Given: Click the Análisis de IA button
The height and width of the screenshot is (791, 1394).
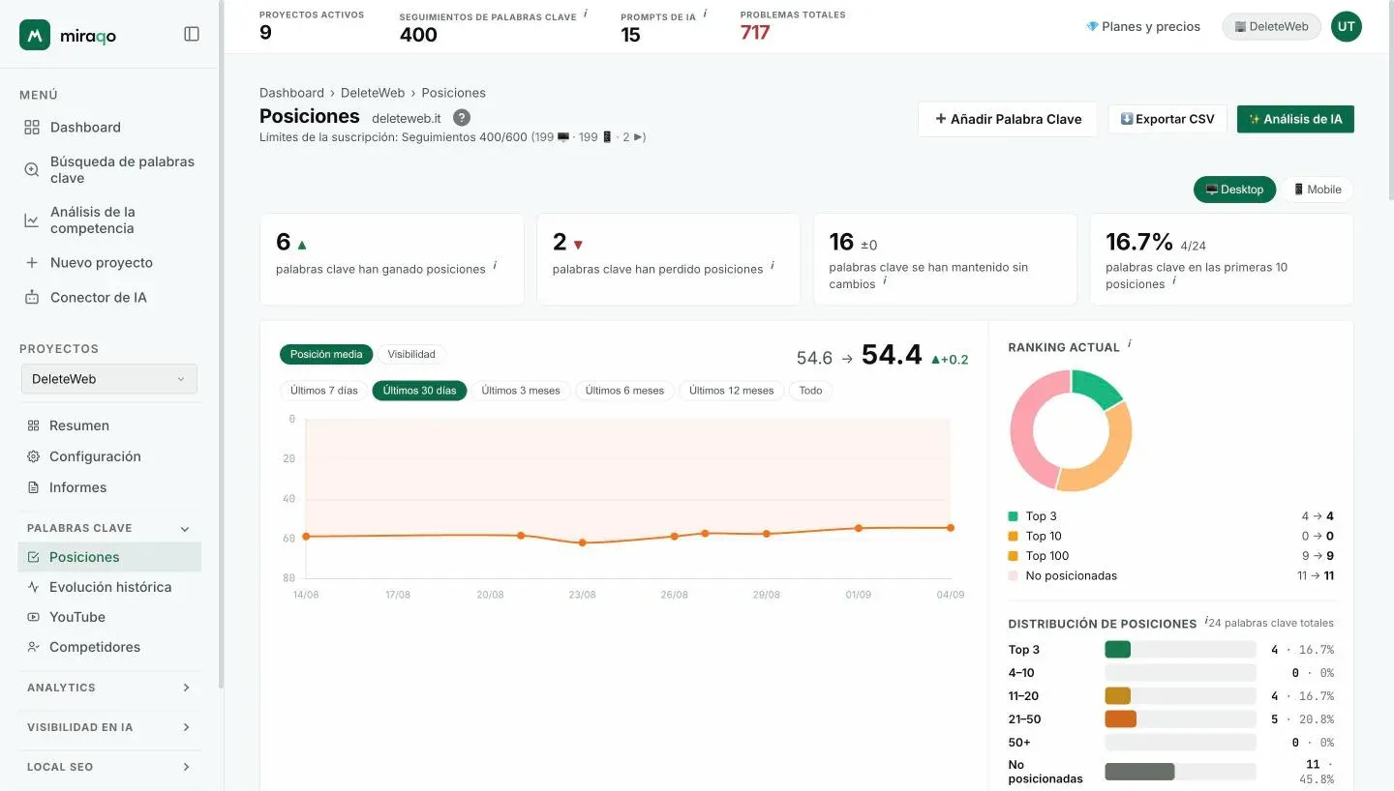Looking at the screenshot, I should pyautogui.click(x=1295, y=119).
